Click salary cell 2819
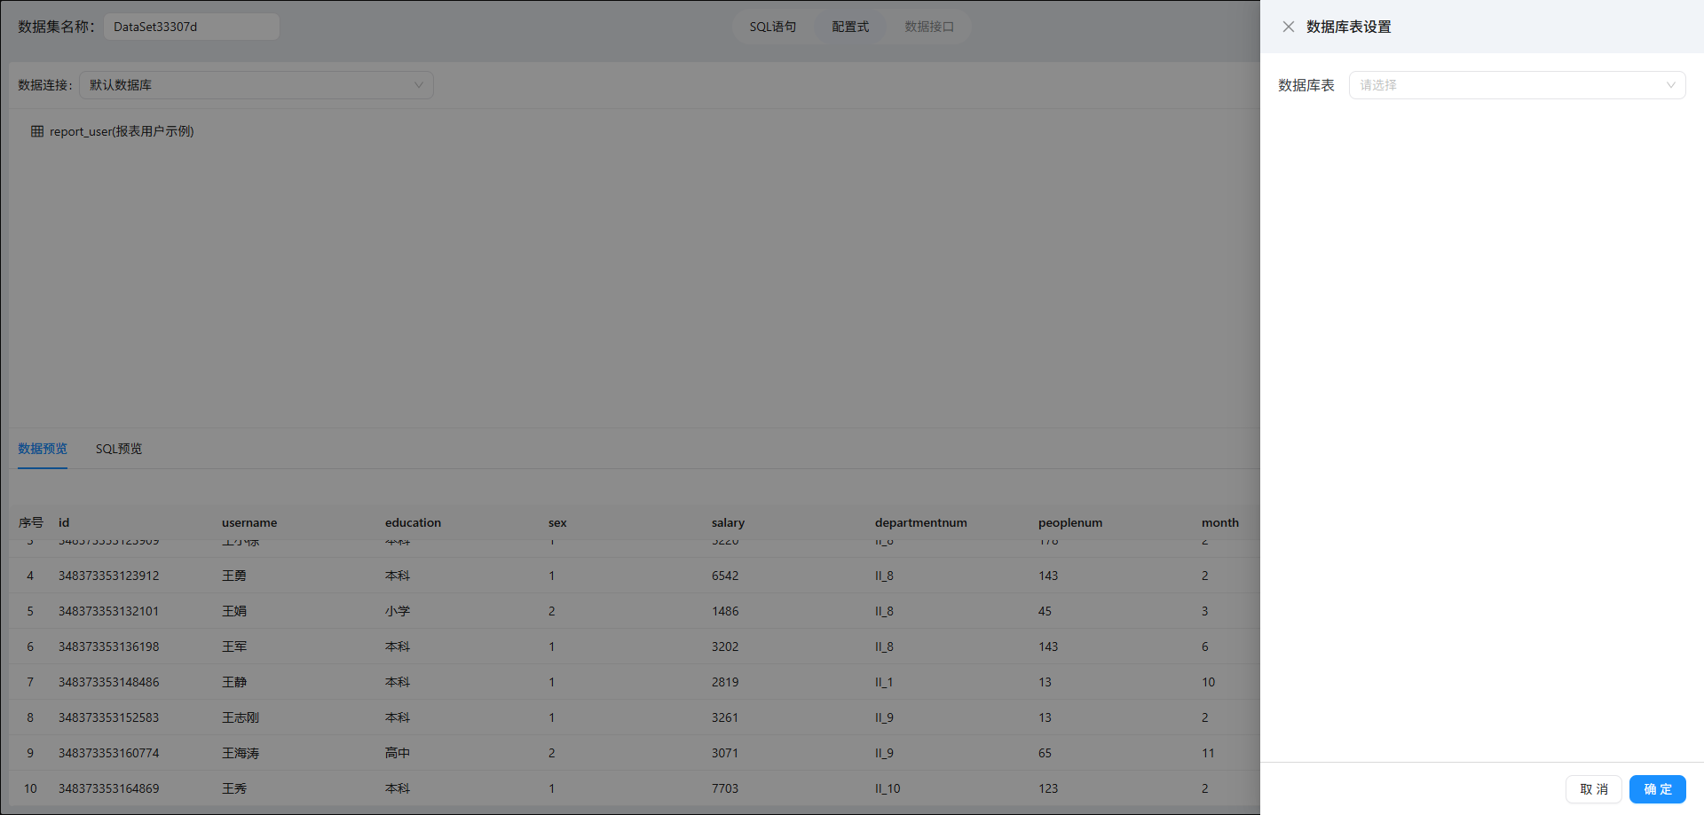The height and width of the screenshot is (815, 1704). 725,682
